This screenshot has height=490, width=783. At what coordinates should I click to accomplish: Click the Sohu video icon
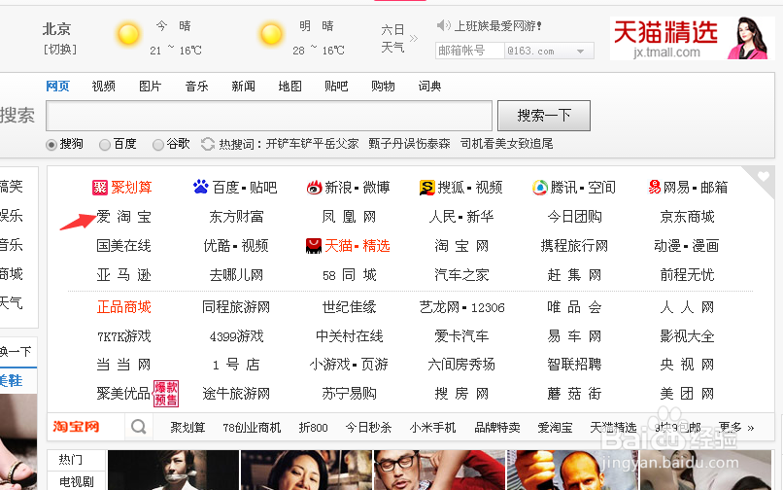(426, 188)
